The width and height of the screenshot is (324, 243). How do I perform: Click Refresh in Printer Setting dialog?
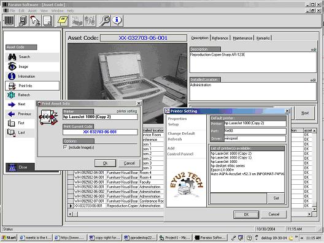[175, 139]
